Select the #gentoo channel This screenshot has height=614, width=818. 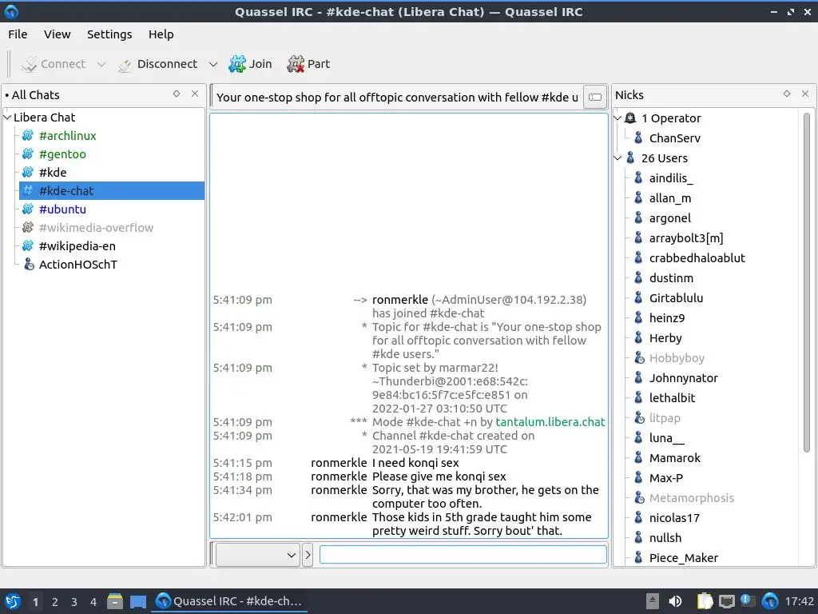(62, 154)
